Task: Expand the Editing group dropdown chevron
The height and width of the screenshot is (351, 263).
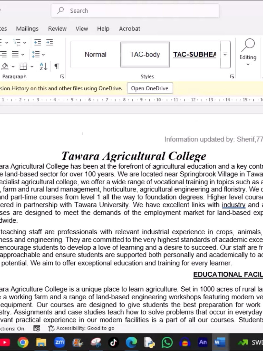Action: click(248, 64)
